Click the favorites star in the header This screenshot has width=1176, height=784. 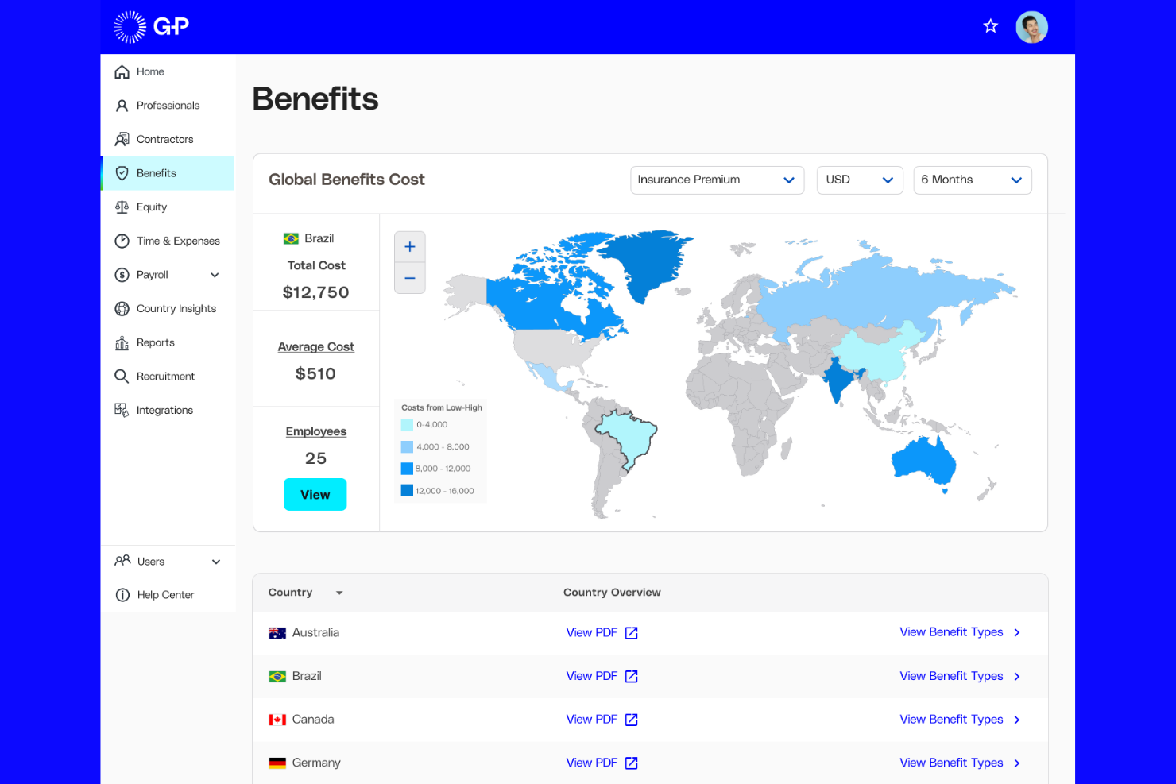click(x=990, y=25)
